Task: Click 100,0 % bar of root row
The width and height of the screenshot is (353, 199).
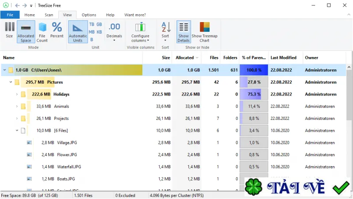Action: [x=254, y=70]
